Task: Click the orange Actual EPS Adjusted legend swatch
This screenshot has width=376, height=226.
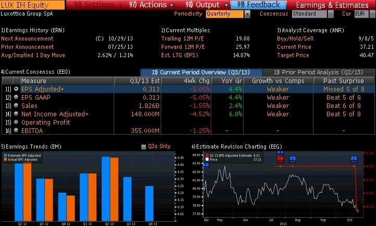Action: [x=5, y=159]
